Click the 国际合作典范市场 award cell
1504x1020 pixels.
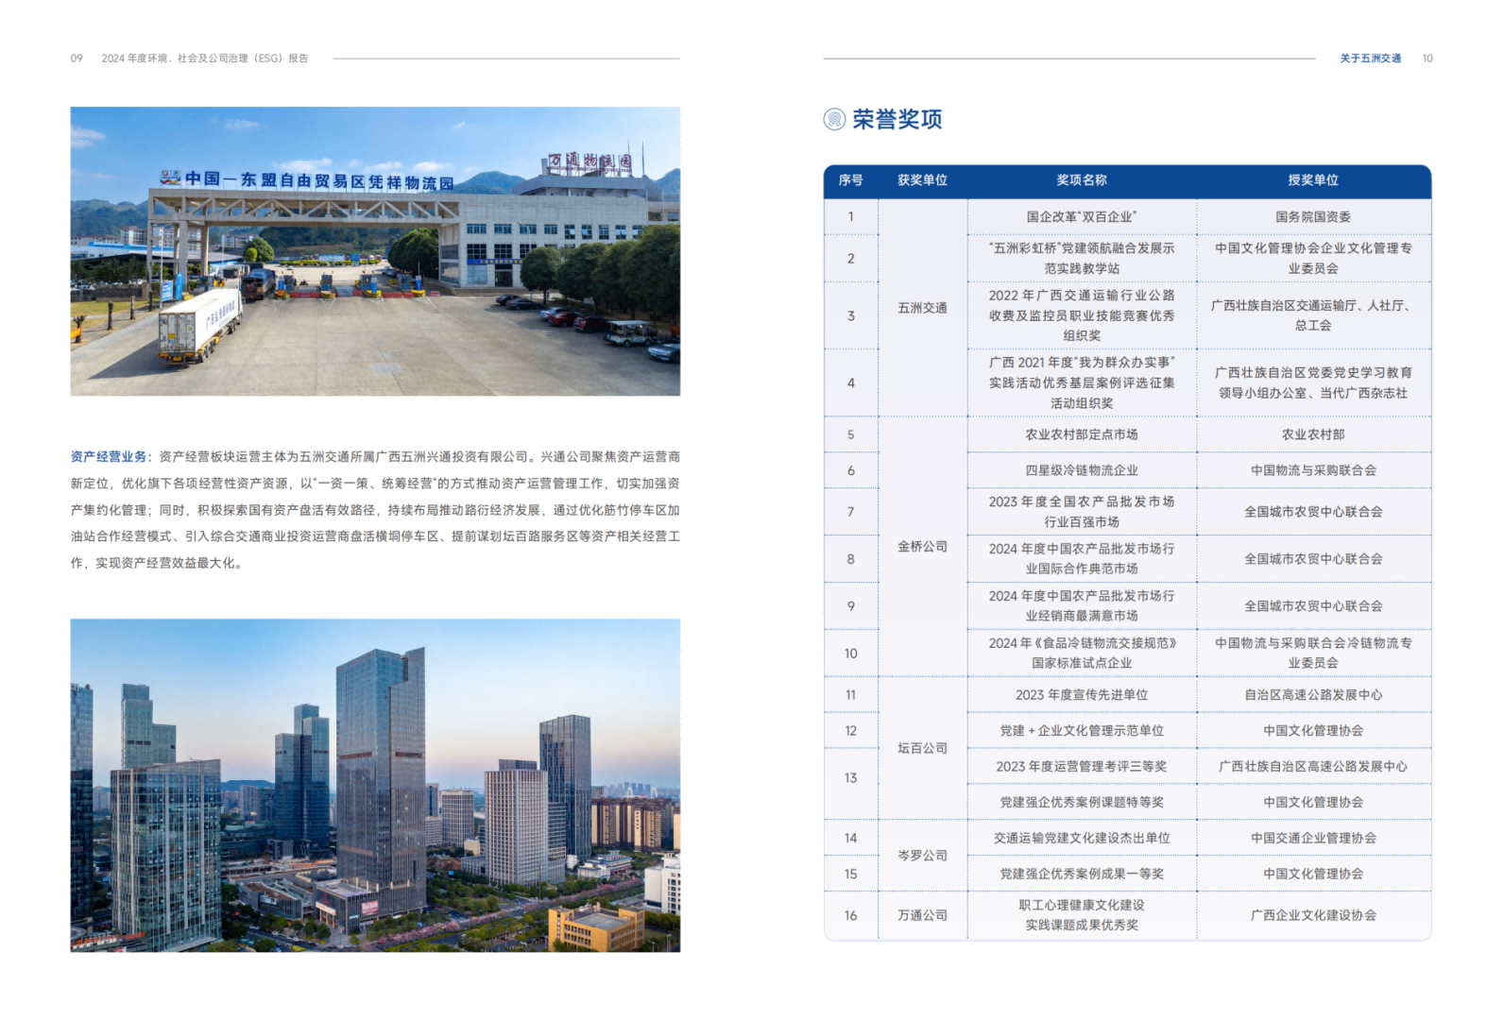pos(1082,559)
